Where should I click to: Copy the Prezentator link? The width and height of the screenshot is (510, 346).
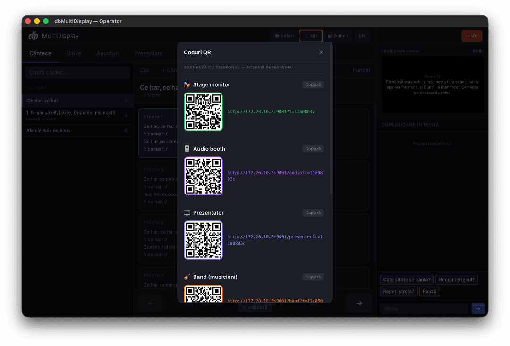coord(313,213)
